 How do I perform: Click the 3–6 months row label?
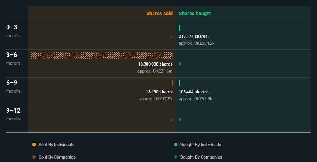(x=14, y=59)
